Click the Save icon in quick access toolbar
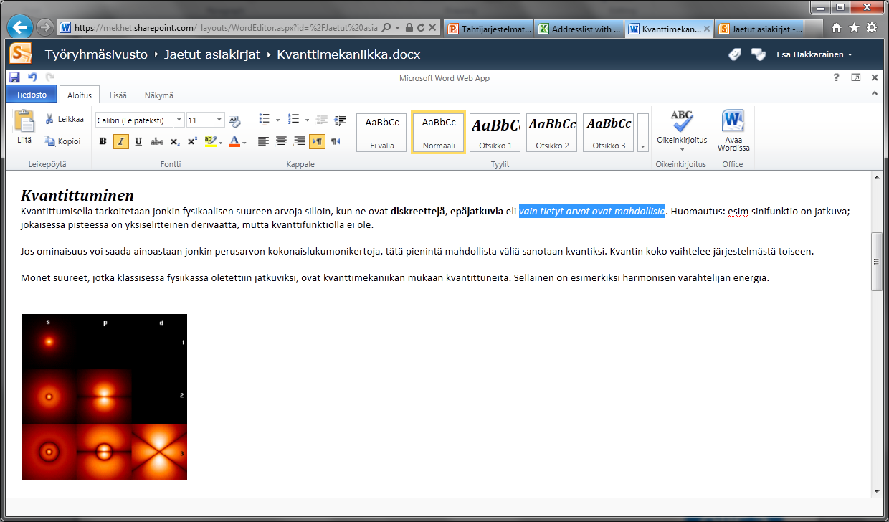 [14, 77]
